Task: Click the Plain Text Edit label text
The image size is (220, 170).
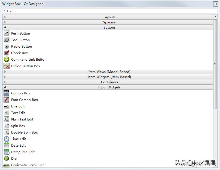Action: [x=22, y=119]
